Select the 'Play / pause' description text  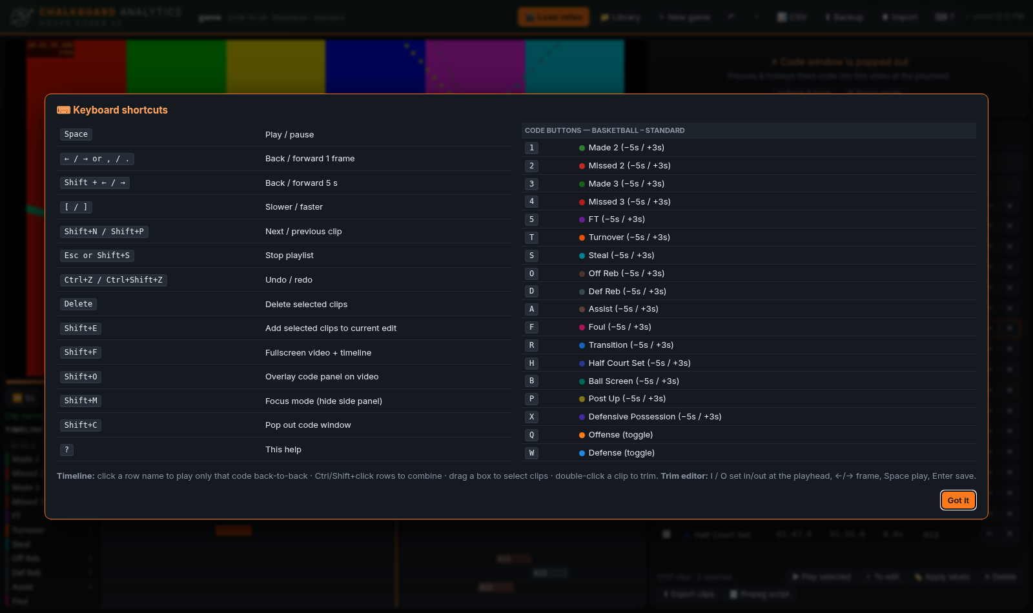[x=289, y=135]
